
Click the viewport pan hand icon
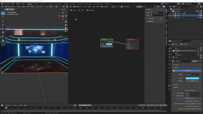point(66,25)
